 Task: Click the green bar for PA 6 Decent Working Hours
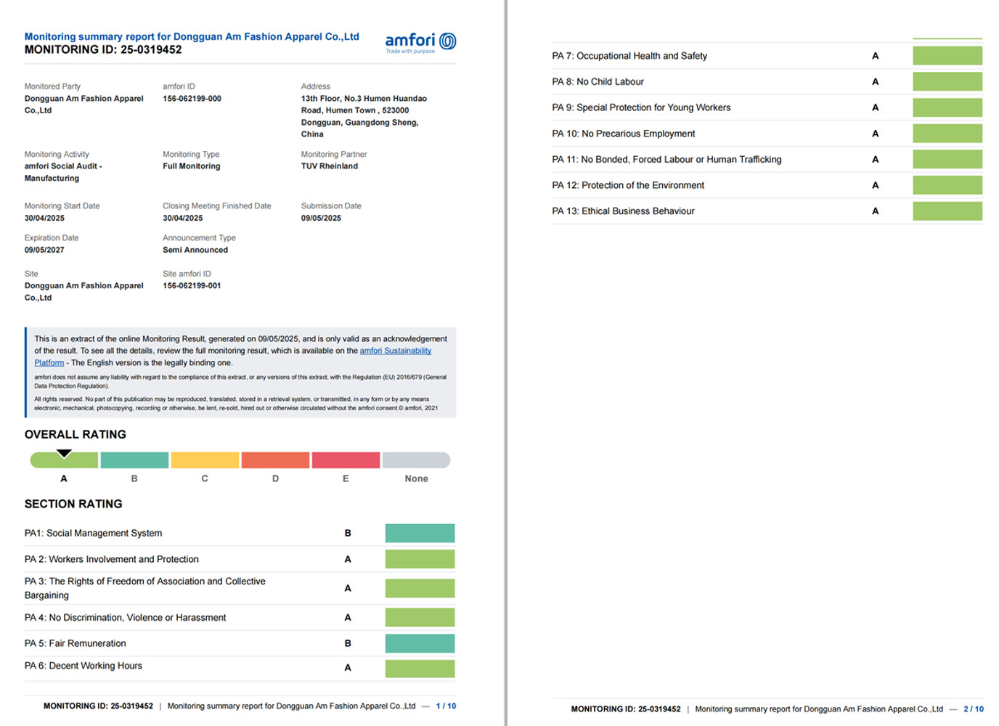pos(420,668)
